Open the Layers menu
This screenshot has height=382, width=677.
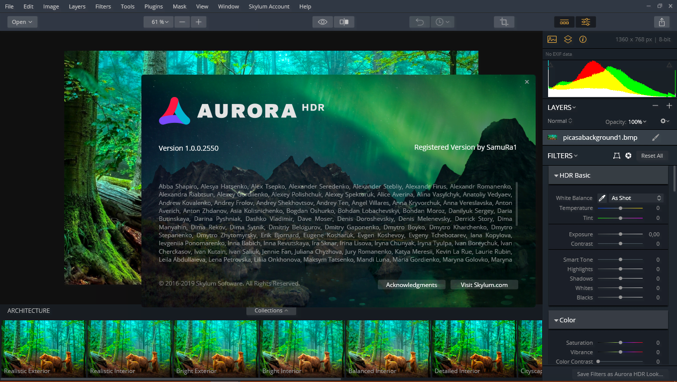click(77, 6)
